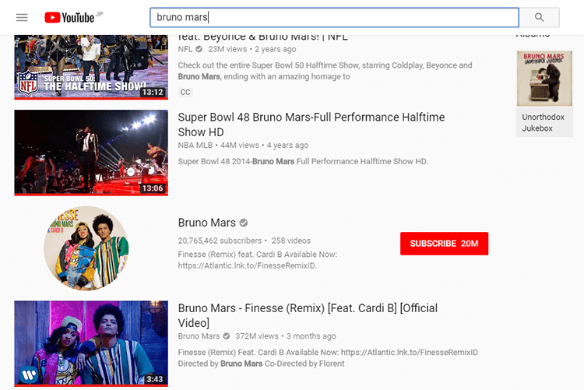Subscribe to the Bruno Mars channel

click(x=444, y=244)
